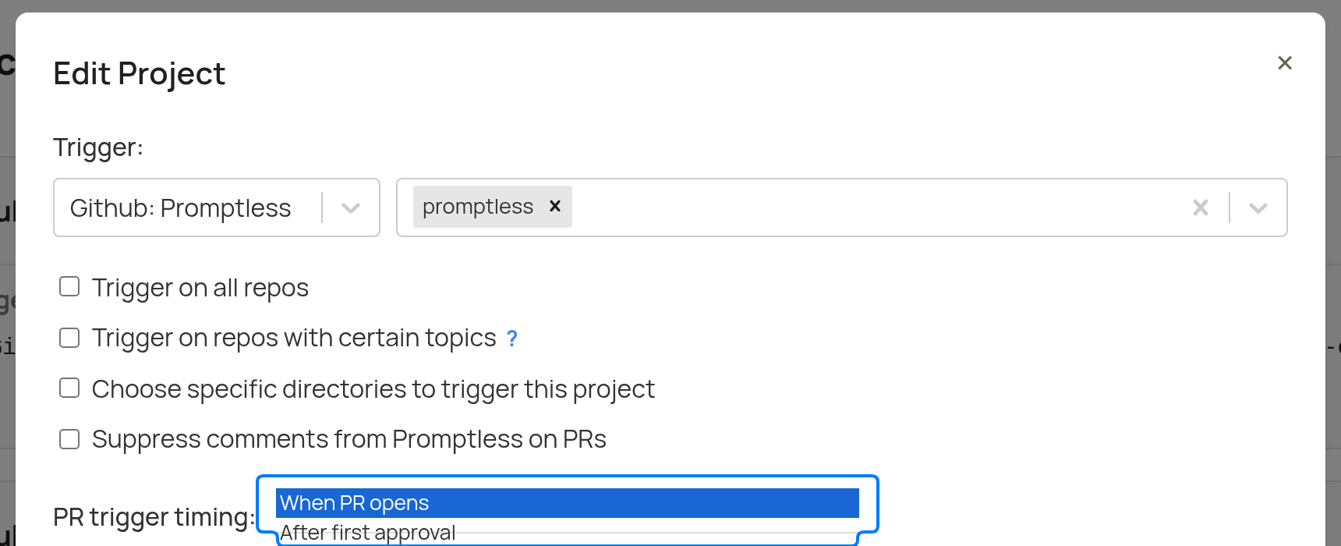Click the chevron on the Github account selector
The image size is (1341, 546).
click(x=350, y=207)
